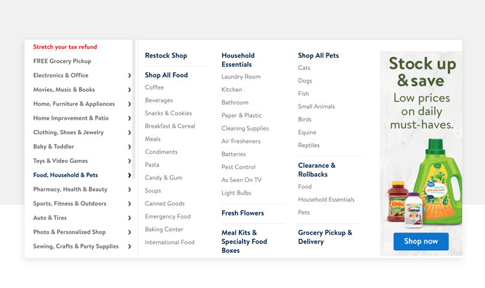Click arrow beside Sewing, Crafts & Party Supplies
The width and height of the screenshot is (485, 288).
point(129,246)
